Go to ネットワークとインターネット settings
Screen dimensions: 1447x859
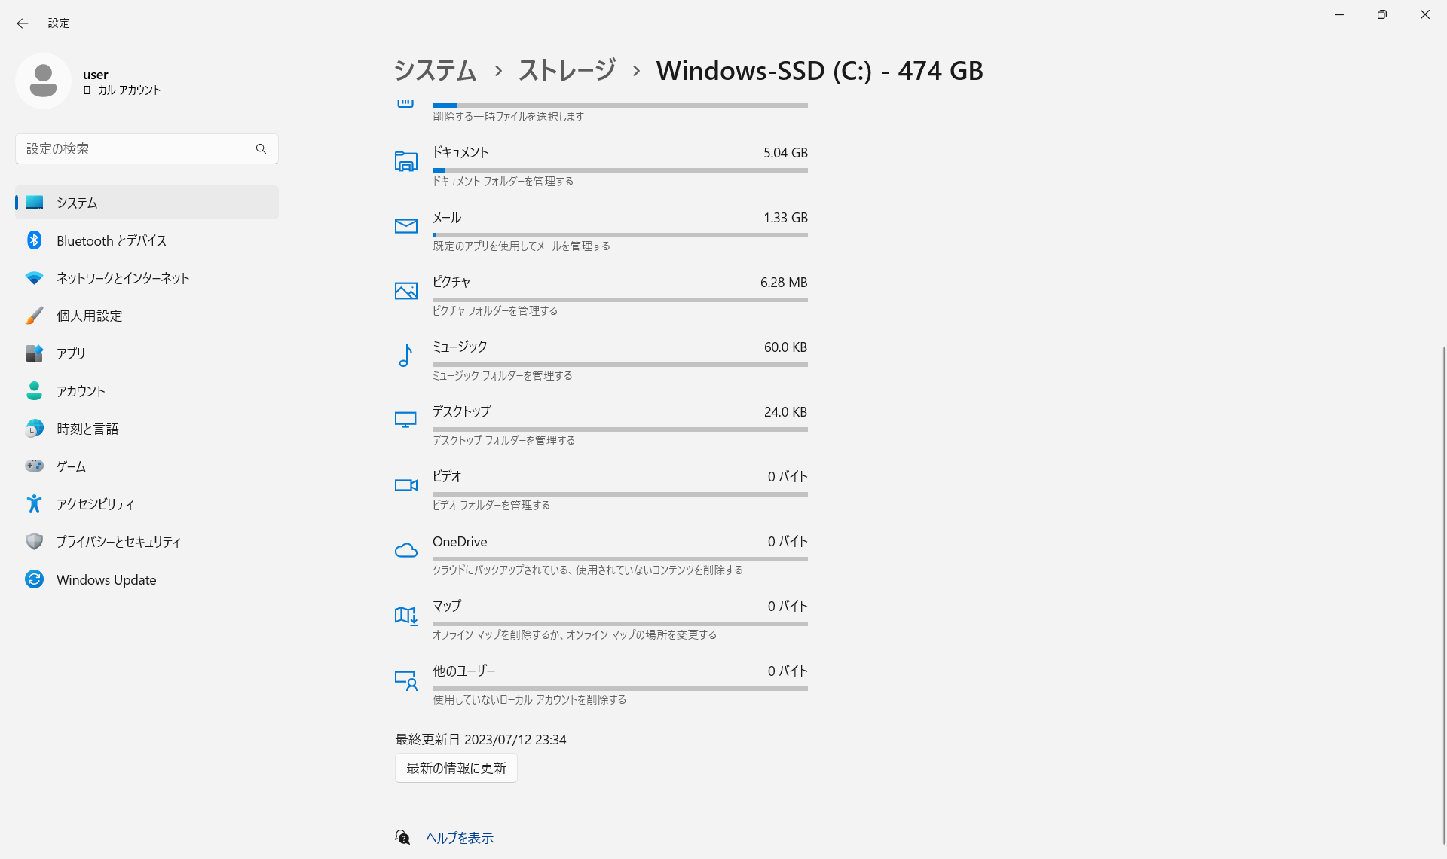[x=123, y=278]
